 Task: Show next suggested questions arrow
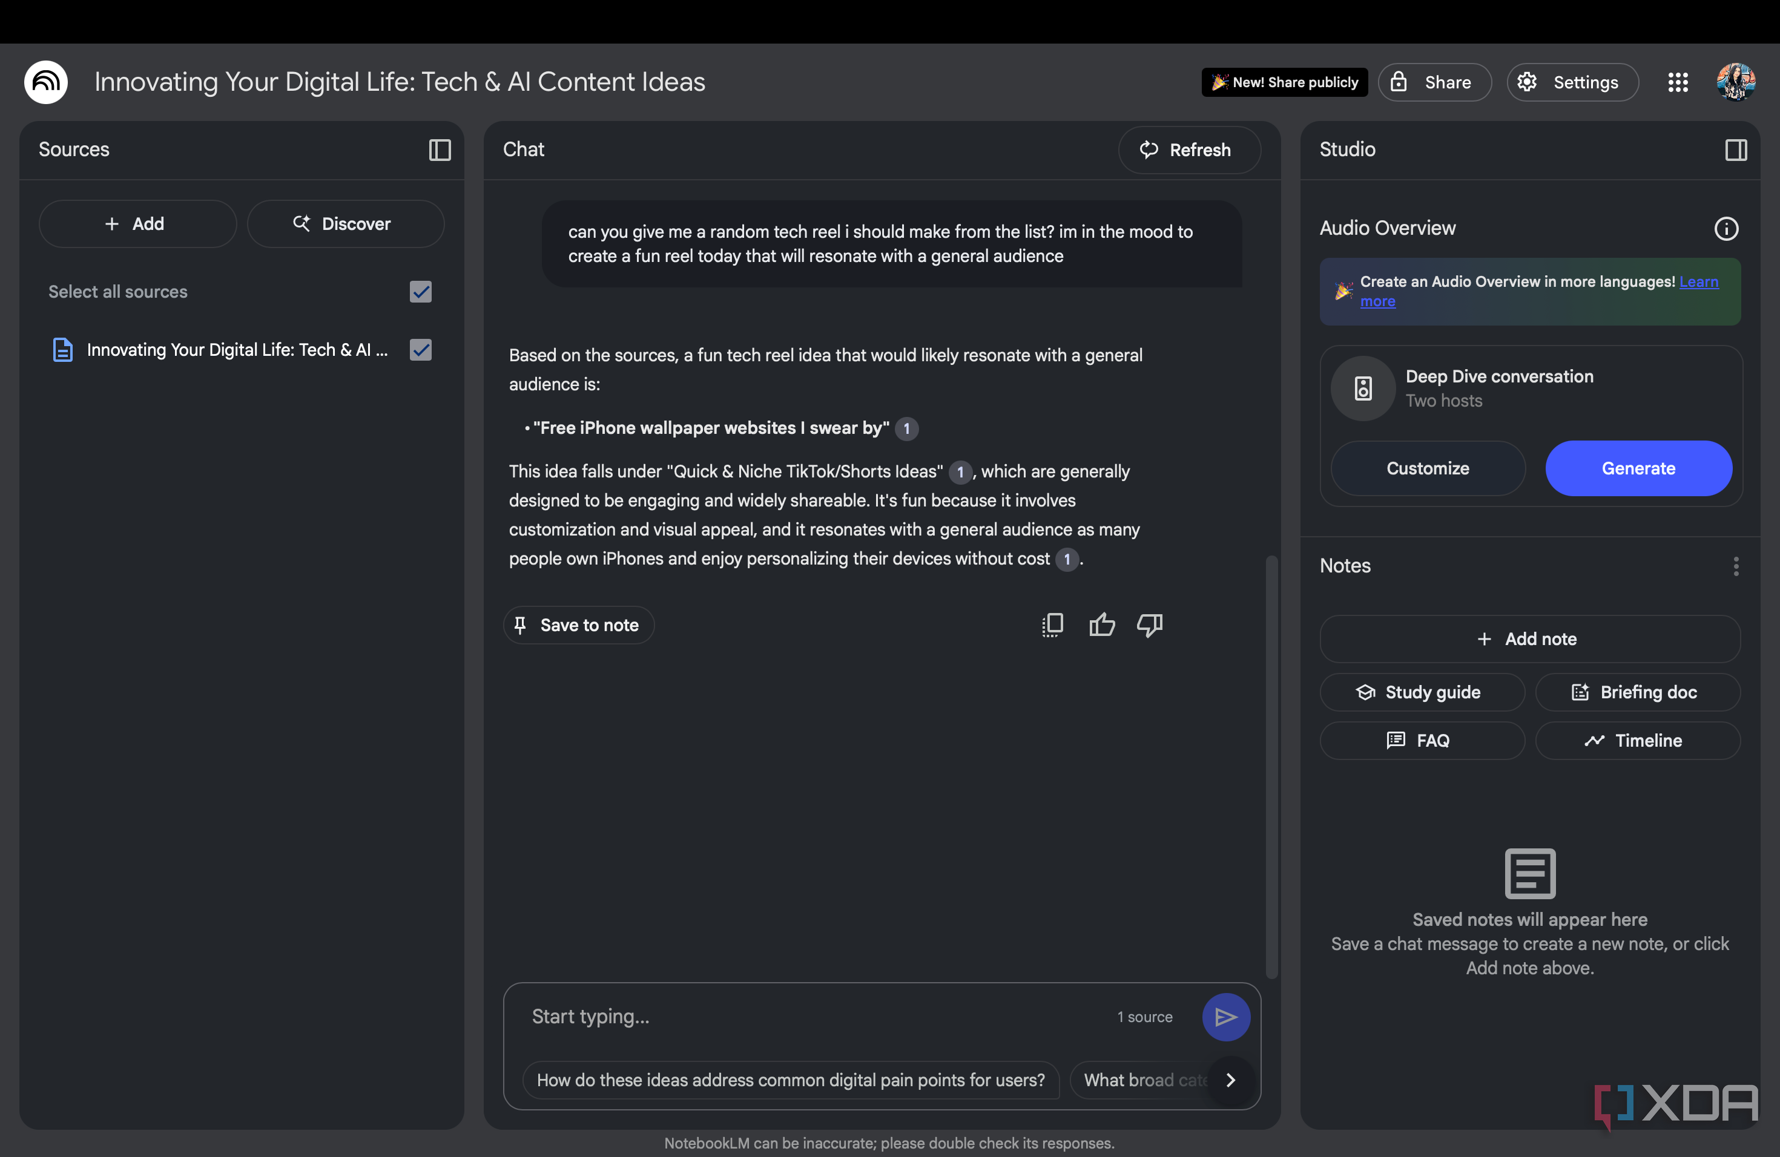click(x=1231, y=1080)
